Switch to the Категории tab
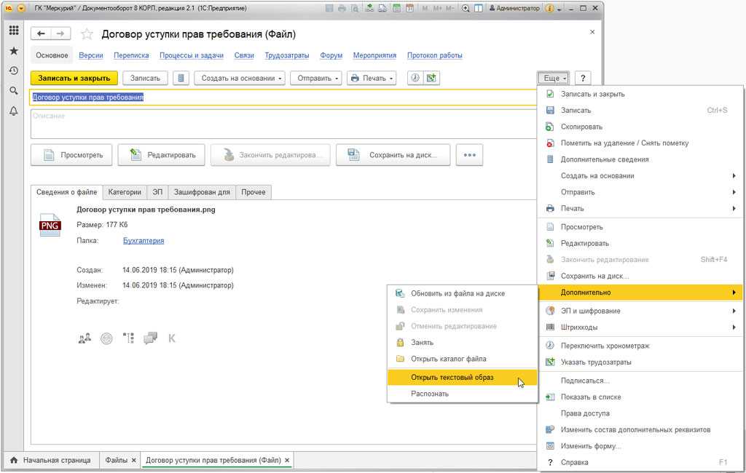Viewport: 746px width, 473px height. click(125, 192)
